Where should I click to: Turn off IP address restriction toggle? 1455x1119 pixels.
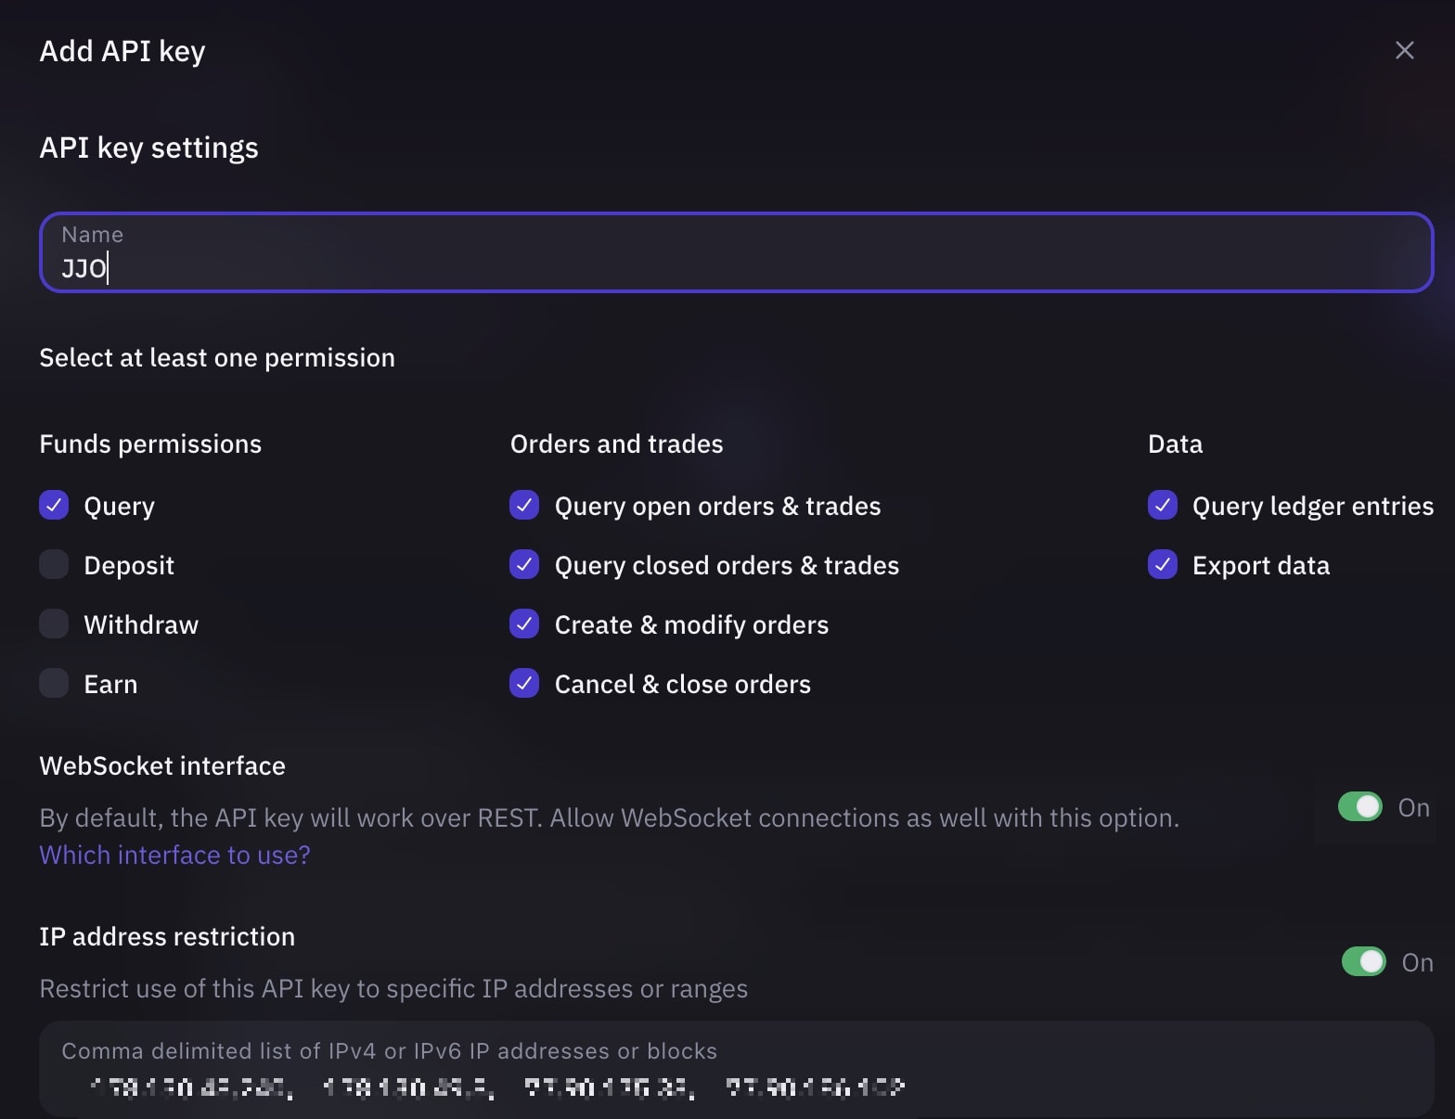[1364, 961]
